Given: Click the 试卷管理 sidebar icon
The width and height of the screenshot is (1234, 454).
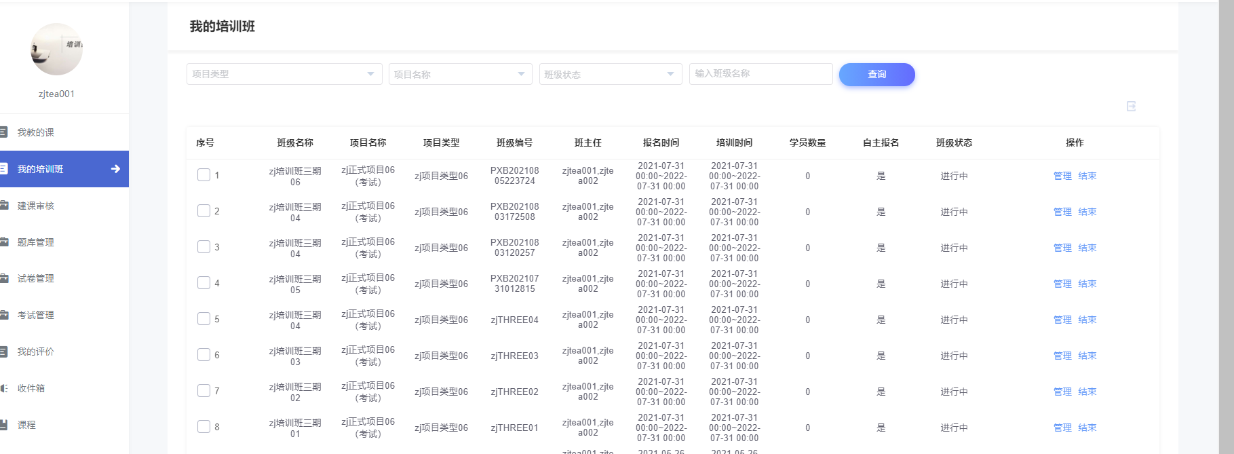Looking at the screenshot, I should click(3, 278).
